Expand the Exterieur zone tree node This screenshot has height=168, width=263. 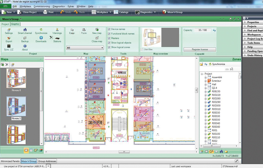pos(205,81)
